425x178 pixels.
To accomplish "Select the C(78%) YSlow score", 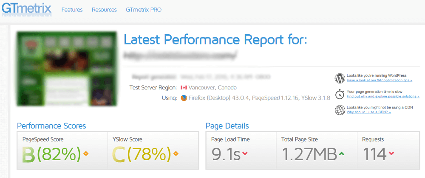I will click(142, 155).
